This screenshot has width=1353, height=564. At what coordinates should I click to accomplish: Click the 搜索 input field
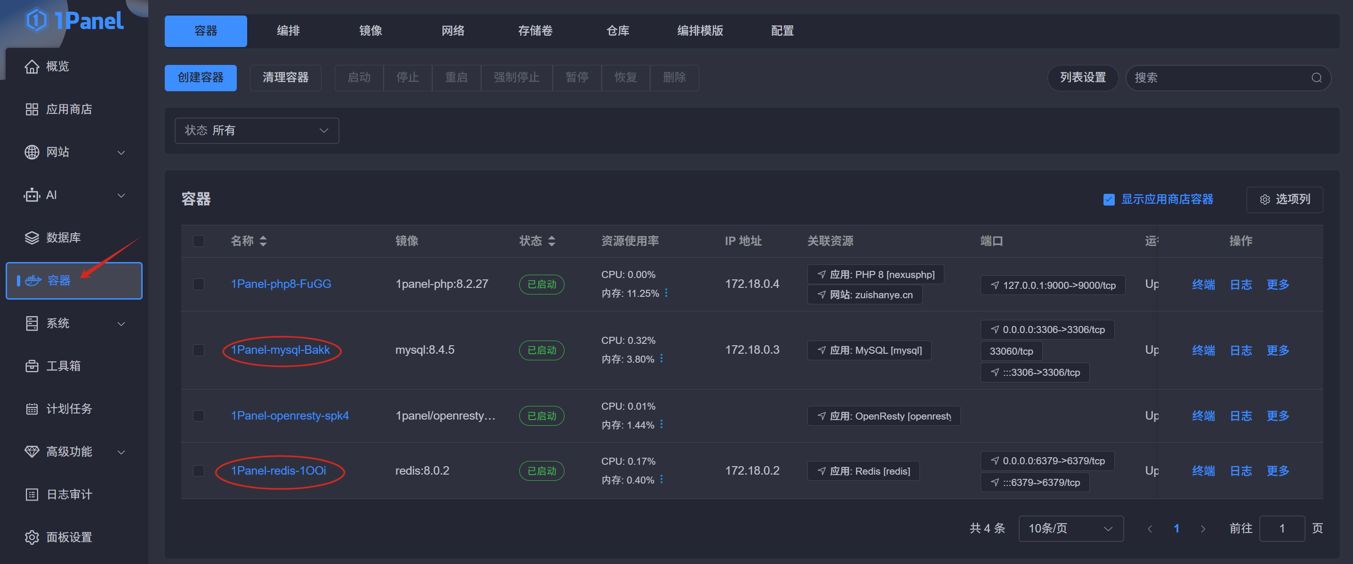coord(1218,78)
